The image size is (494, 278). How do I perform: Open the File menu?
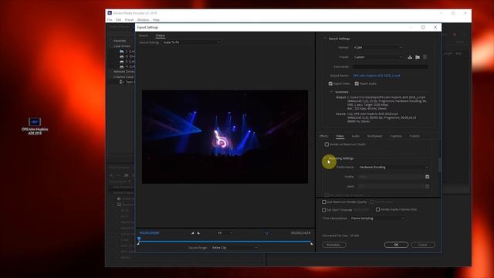pos(110,20)
